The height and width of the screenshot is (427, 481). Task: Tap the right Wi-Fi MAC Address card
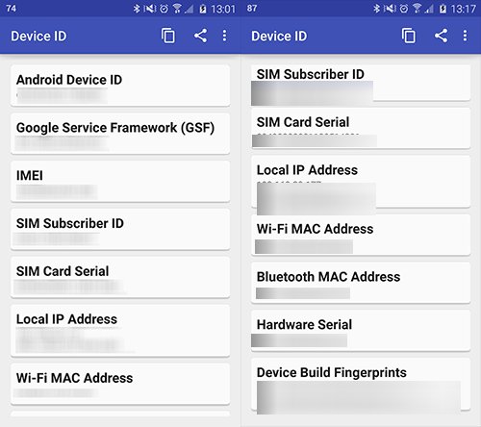pos(361,235)
